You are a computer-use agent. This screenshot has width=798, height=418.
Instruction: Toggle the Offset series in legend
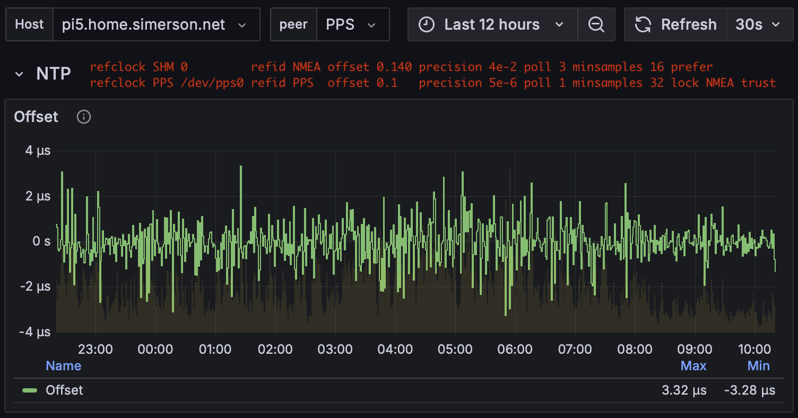(64, 390)
